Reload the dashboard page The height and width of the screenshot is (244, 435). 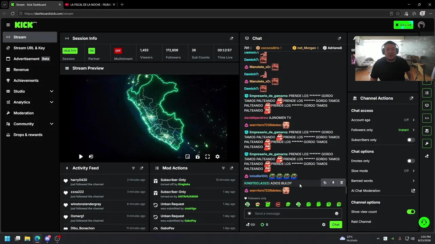[x=13, y=14]
